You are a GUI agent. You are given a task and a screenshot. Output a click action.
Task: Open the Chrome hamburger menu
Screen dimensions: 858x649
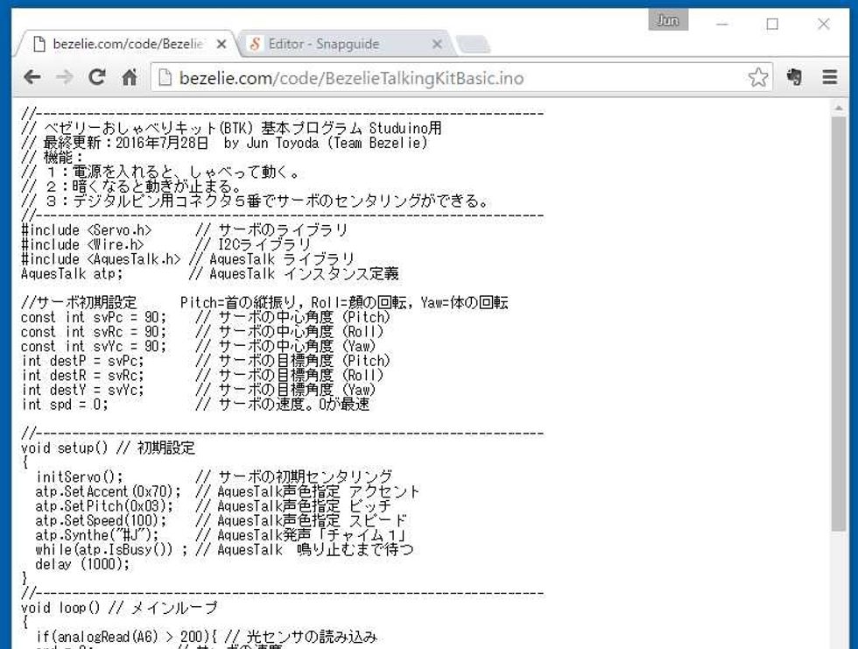pos(829,78)
